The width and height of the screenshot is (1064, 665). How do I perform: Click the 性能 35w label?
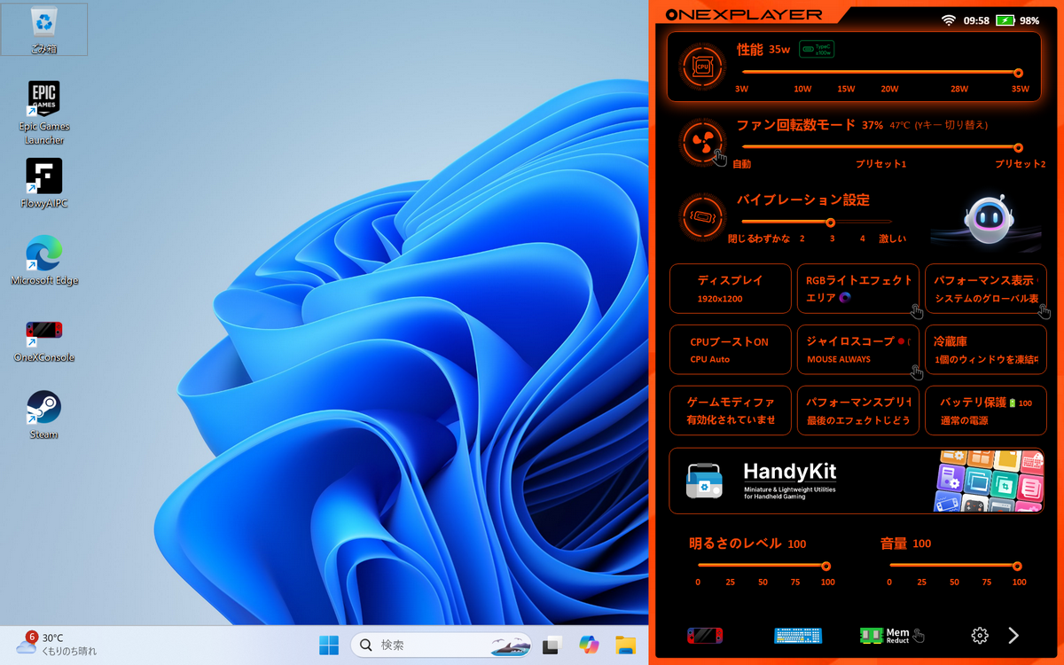click(763, 50)
